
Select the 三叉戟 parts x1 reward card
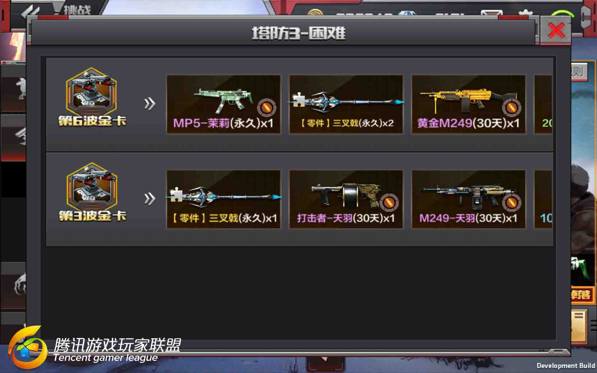click(224, 199)
